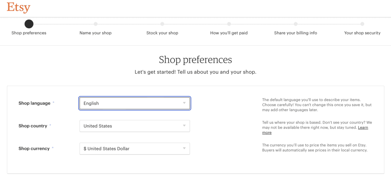
Task: Open the Shop currency dropdown
Action: point(134,149)
